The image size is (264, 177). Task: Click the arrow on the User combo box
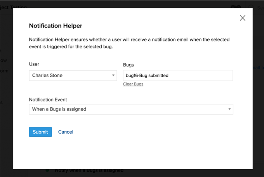(x=113, y=76)
